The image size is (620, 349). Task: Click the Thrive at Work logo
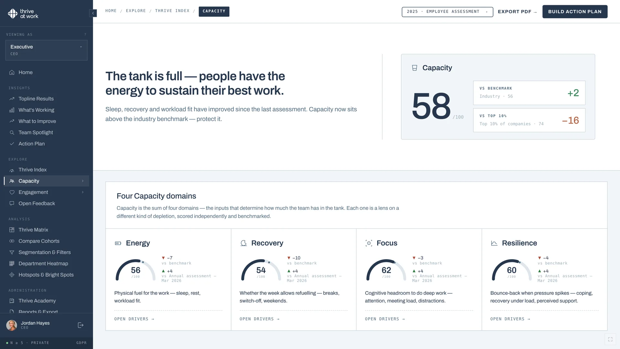click(23, 14)
